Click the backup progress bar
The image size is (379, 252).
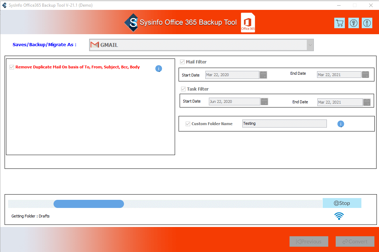pos(165,204)
